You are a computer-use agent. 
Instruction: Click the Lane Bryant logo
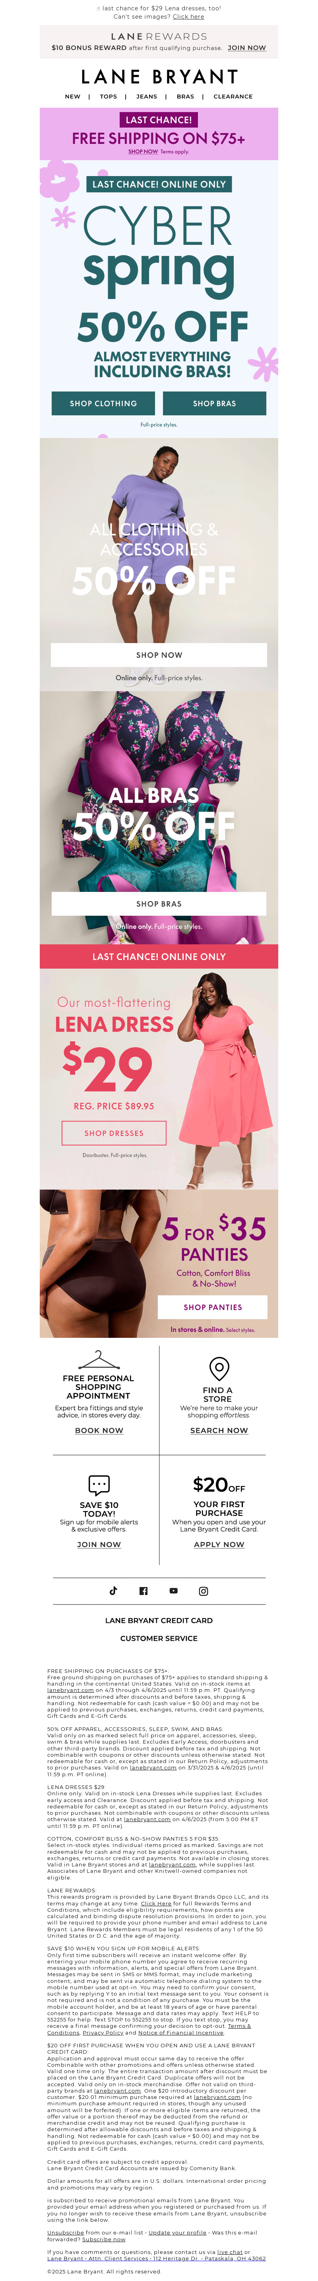(x=159, y=77)
